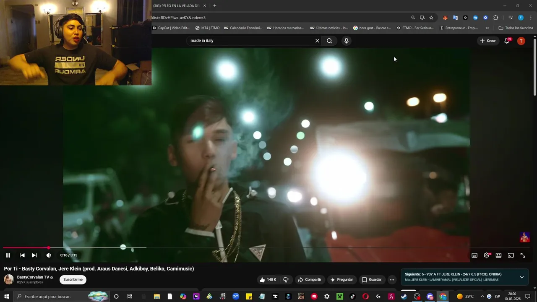Open the hora gmt - Buscar bookmark
537x302 pixels.
[x=372, y=28]
